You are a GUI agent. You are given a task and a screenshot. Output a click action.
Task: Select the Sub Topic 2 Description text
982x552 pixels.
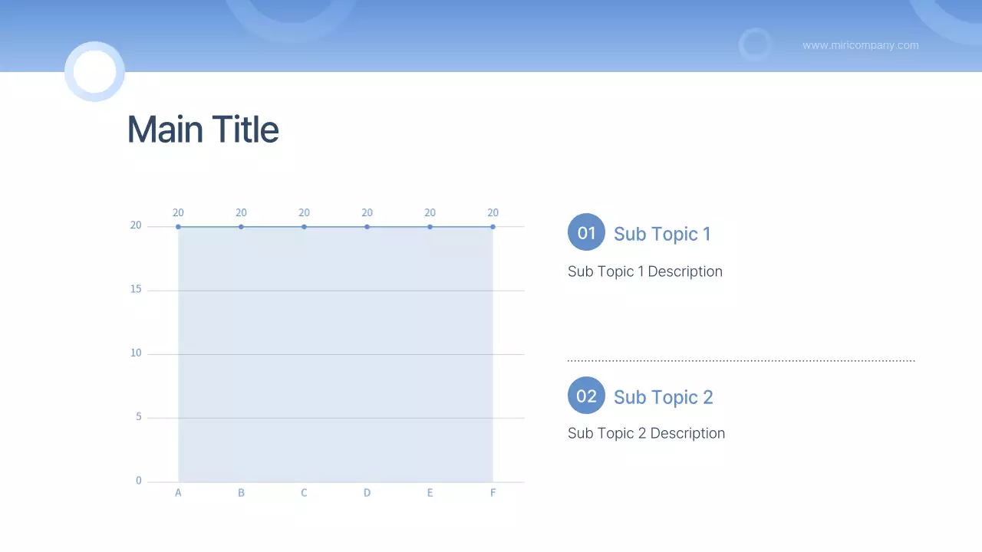[x=646, y=433]
